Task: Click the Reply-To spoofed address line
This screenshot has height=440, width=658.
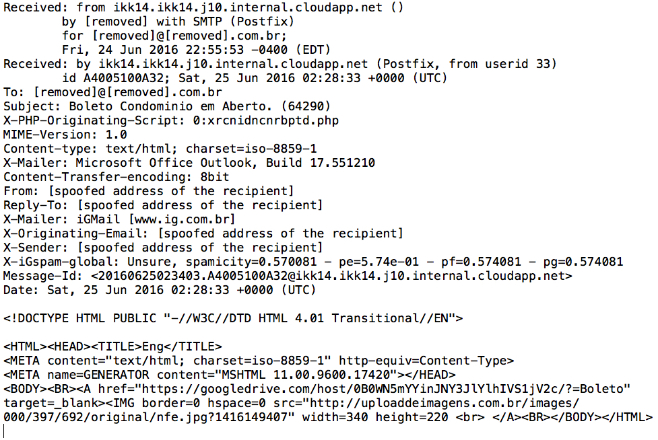Action: pos(163,205)
